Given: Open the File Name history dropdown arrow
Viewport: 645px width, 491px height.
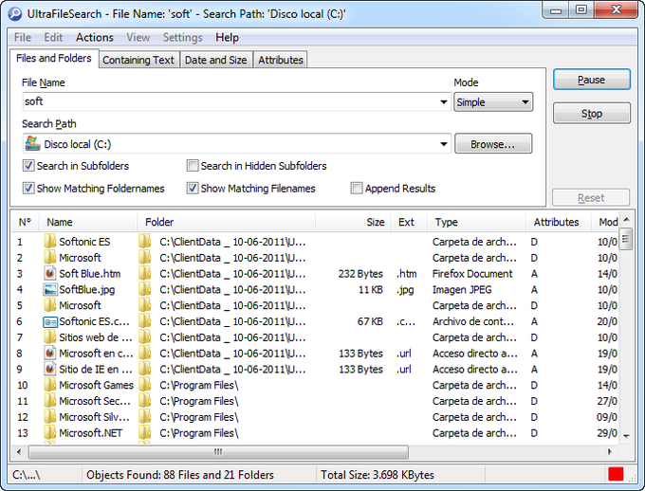Looking at the screenshot, I should (x=444, y=102).
